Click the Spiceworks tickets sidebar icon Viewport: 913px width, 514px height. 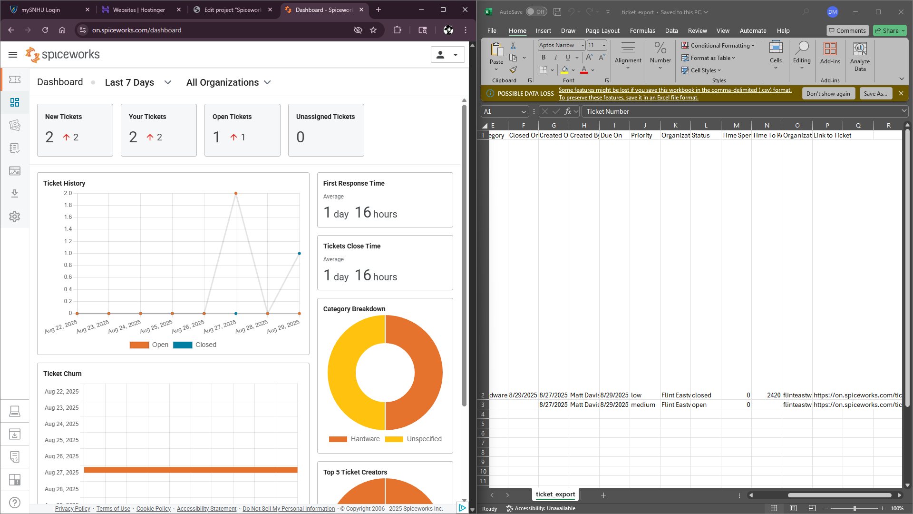tap(15, 79)
